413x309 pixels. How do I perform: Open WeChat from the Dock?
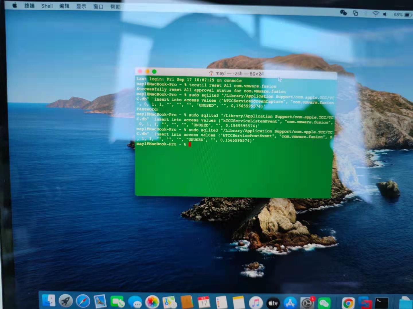tap(324, 303)
